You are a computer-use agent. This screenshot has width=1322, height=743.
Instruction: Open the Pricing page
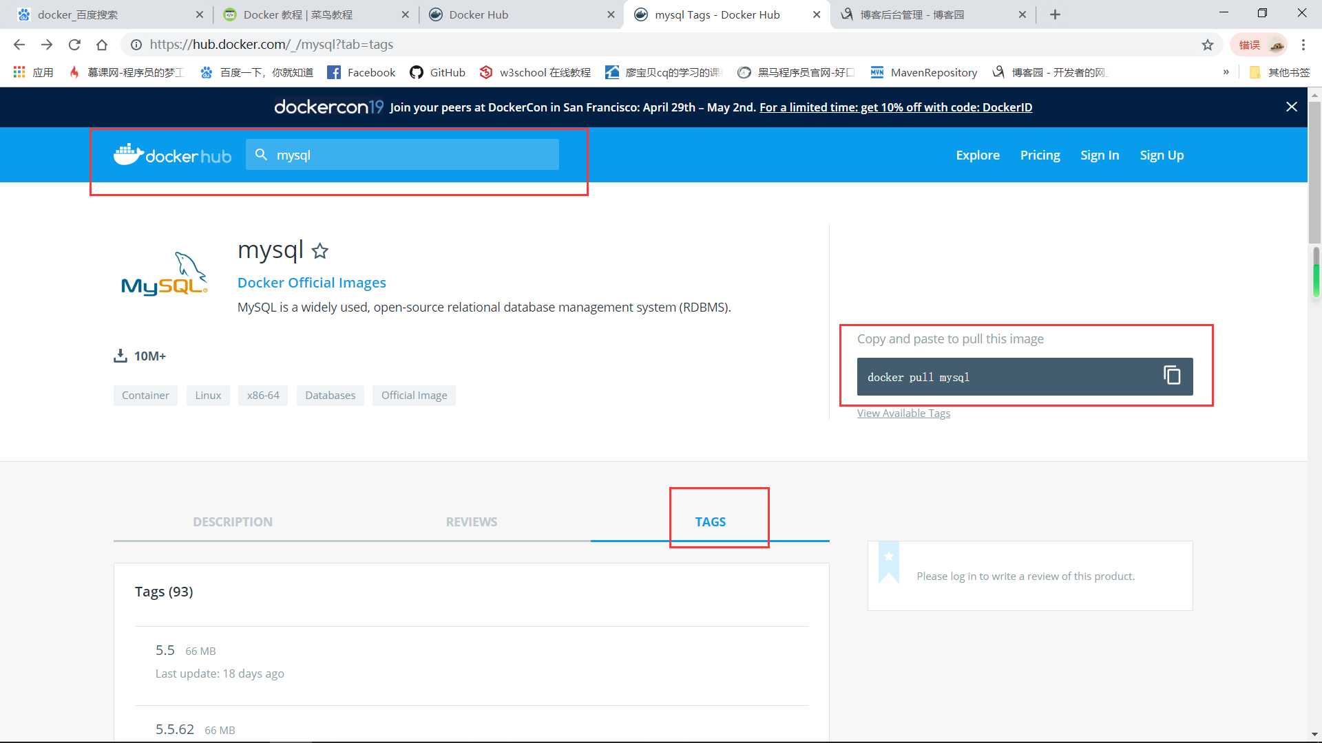pos(1040,155)
